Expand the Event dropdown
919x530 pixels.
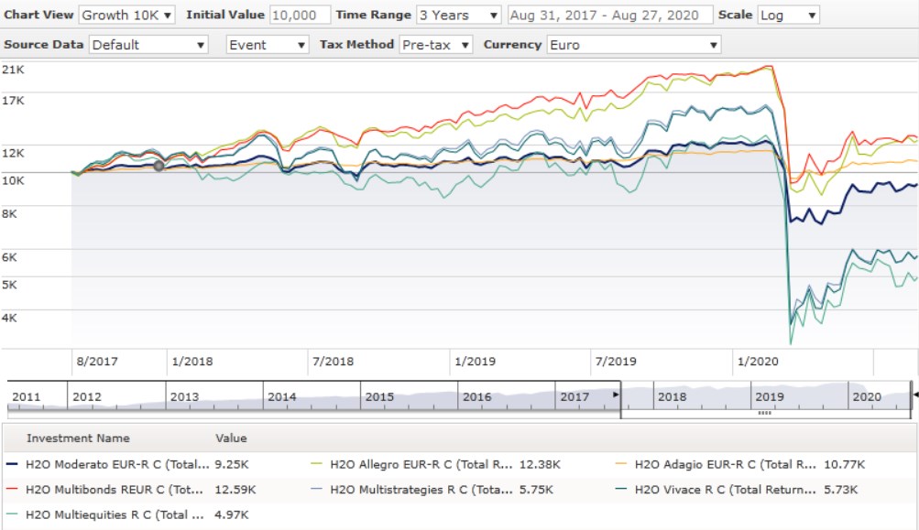coord(268,45)
